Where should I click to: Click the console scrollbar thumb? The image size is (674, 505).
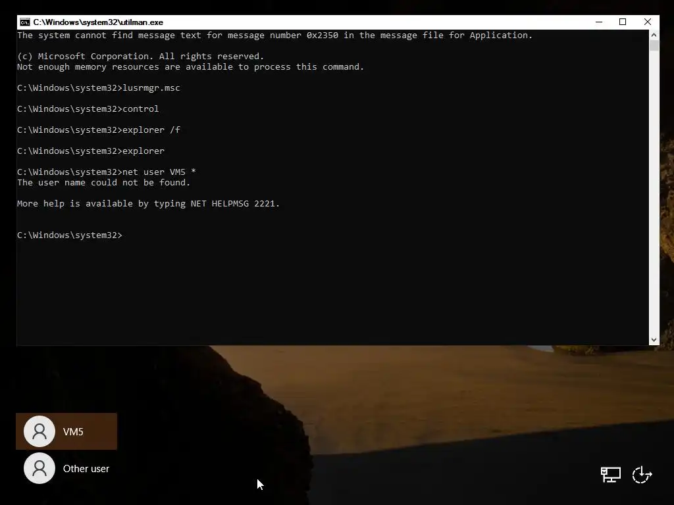pyautogui.click(x=654, y=45)
